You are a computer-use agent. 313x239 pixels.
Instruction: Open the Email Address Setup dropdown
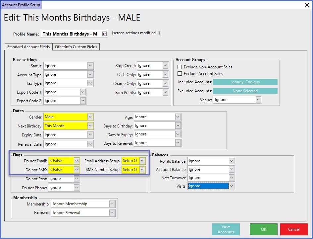142,161
